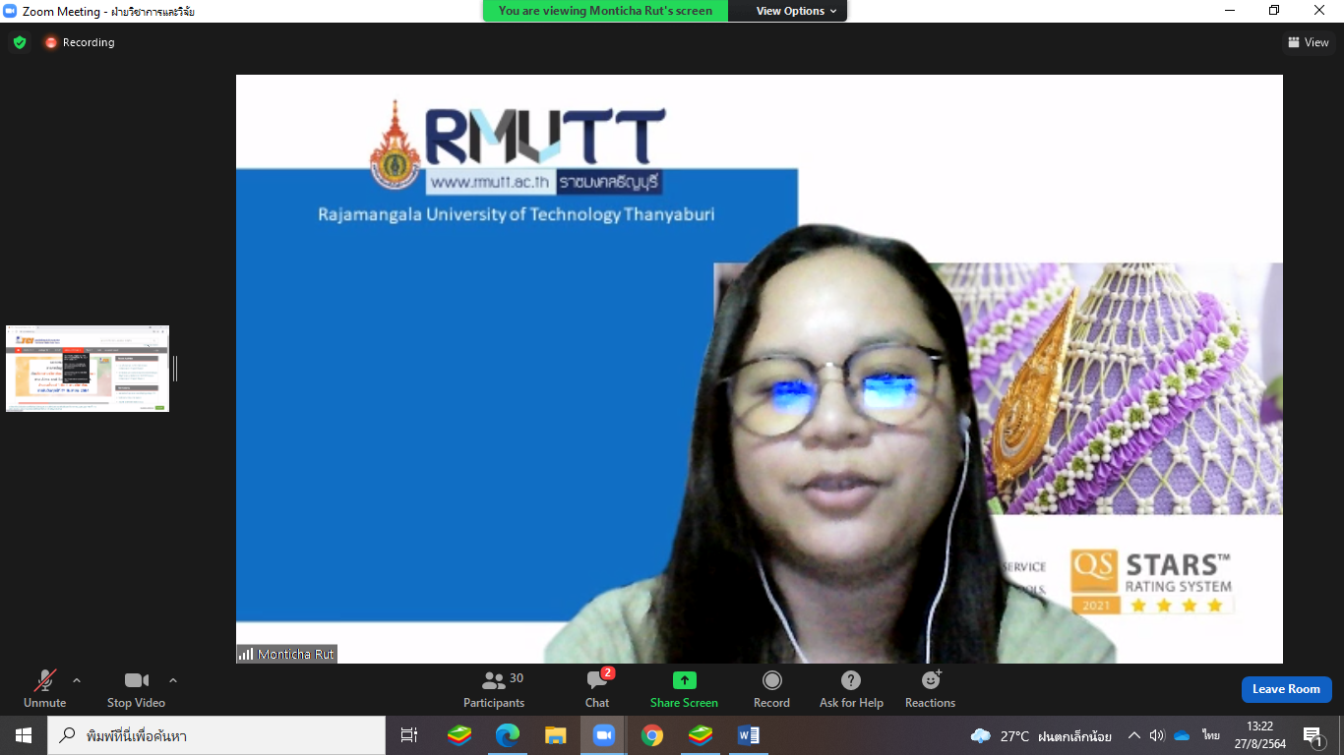Unmute the microphone in Zoom
Viewport: 1344px width, 755px height.
pyautogui.click(x=44, y=688)
